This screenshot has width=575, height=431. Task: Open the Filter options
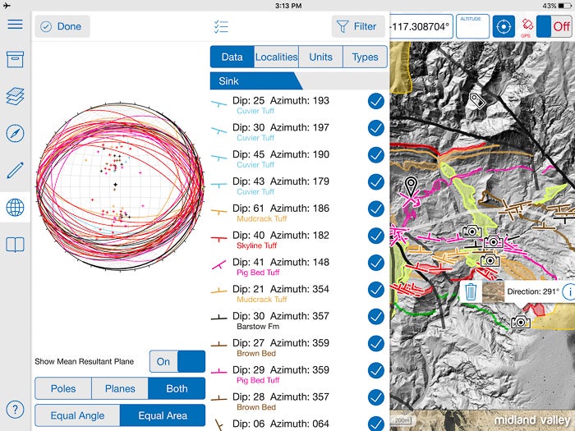358,26
